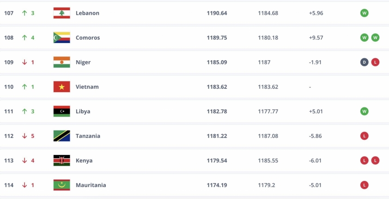
Task: Click the Comoros flag icon
Action: 61,37
